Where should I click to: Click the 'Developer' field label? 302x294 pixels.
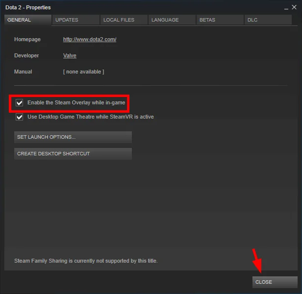(26, 56)
